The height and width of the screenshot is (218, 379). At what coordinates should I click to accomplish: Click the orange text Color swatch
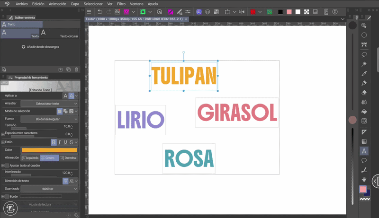(x=49, y=150)
